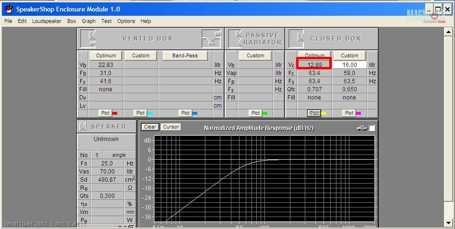
Task: Click the closed box custom Vc field
Action: 349,65
